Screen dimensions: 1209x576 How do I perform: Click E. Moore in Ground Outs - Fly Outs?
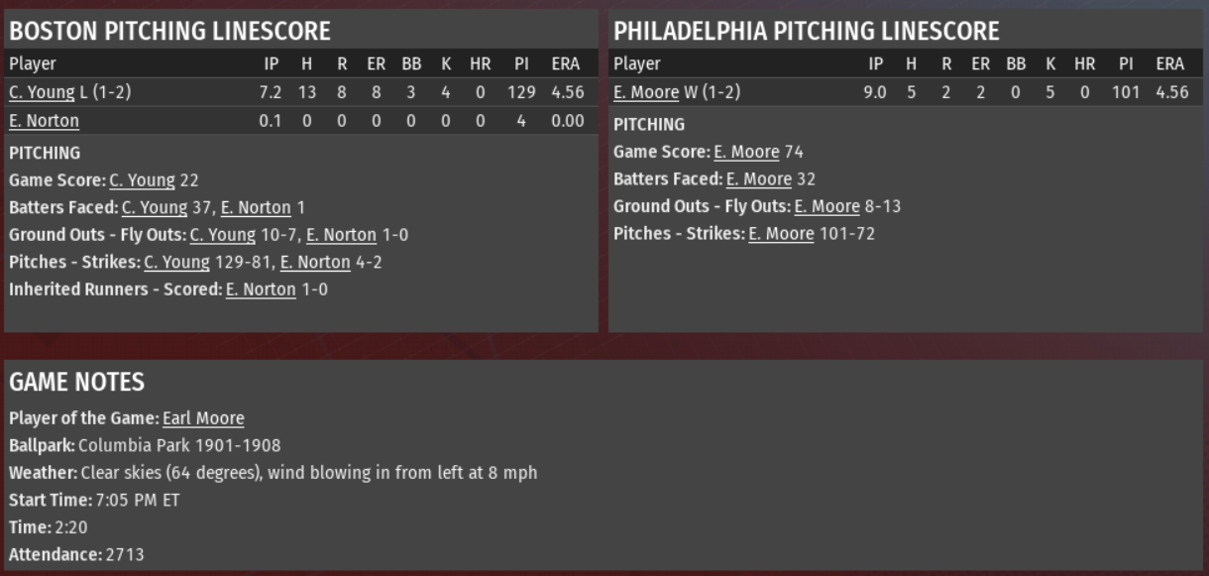[x=826, y=207]
